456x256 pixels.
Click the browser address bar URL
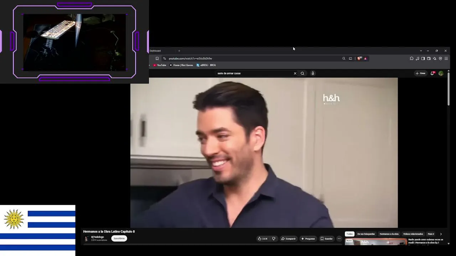191,58
